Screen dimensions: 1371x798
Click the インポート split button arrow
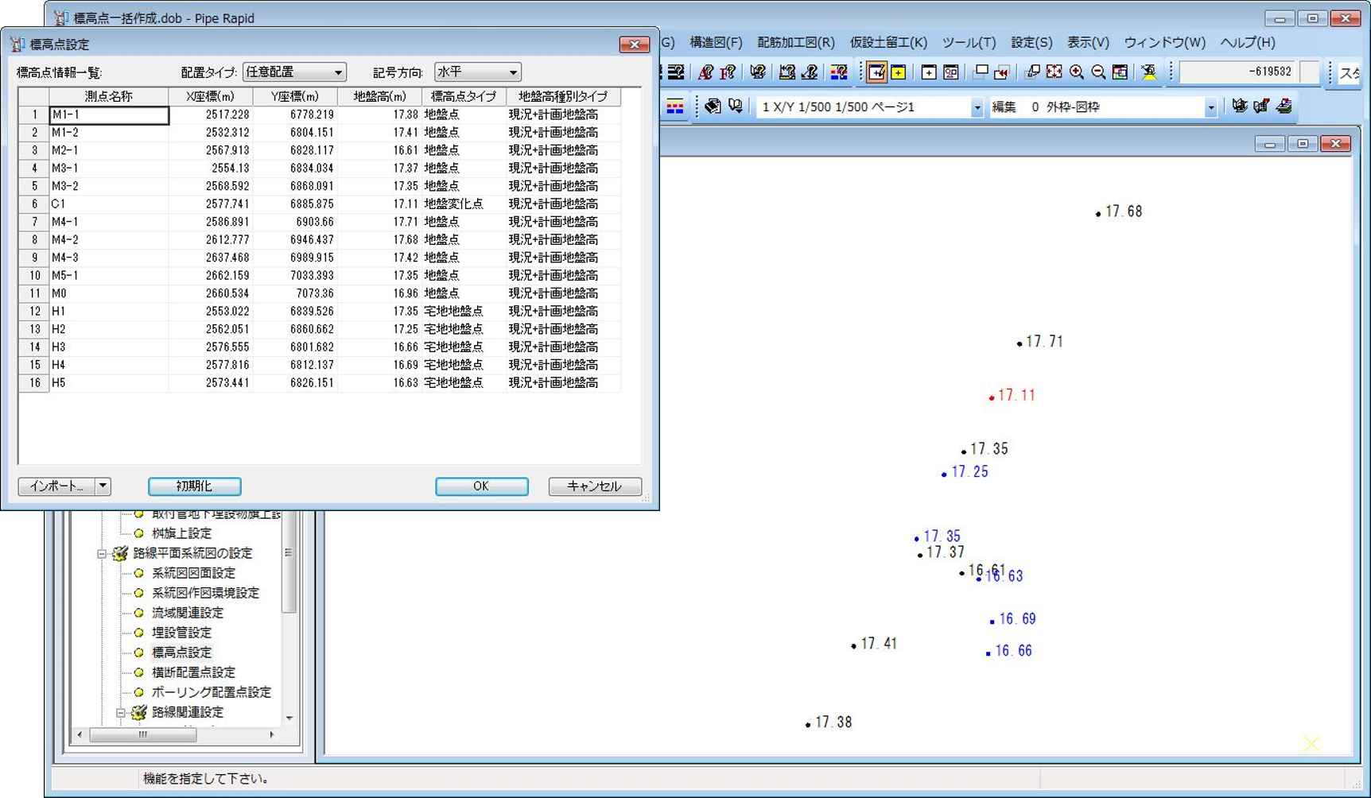(103, 486)
